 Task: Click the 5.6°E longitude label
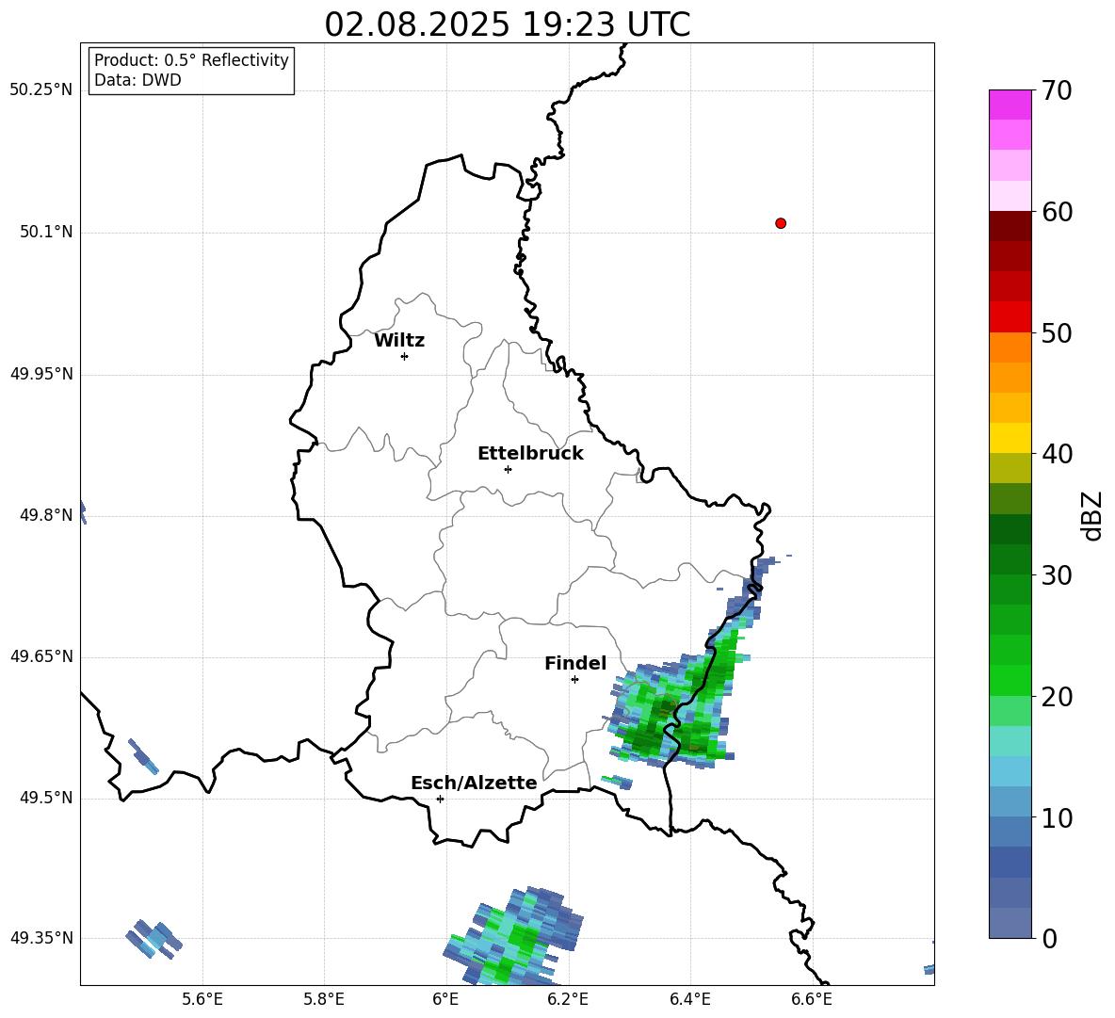click(x=202, y=1000)
